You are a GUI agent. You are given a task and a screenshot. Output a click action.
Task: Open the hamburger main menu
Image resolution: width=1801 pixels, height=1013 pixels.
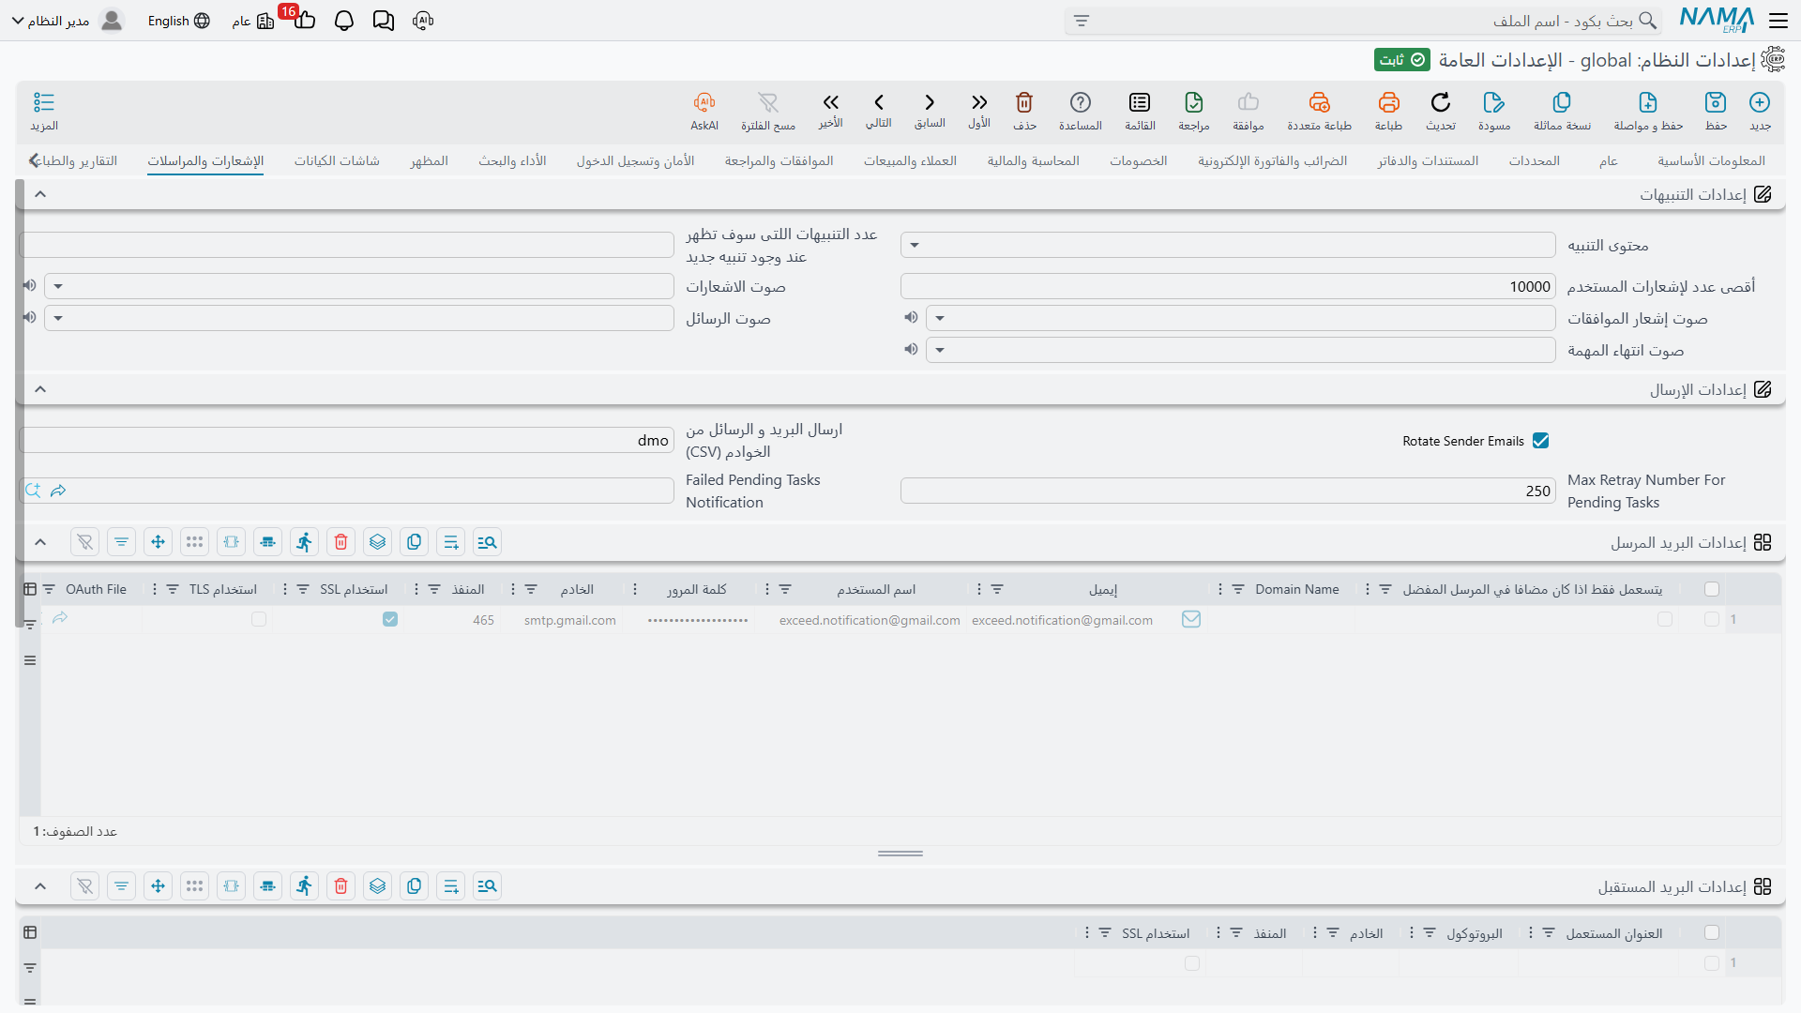pos(1778,21)
